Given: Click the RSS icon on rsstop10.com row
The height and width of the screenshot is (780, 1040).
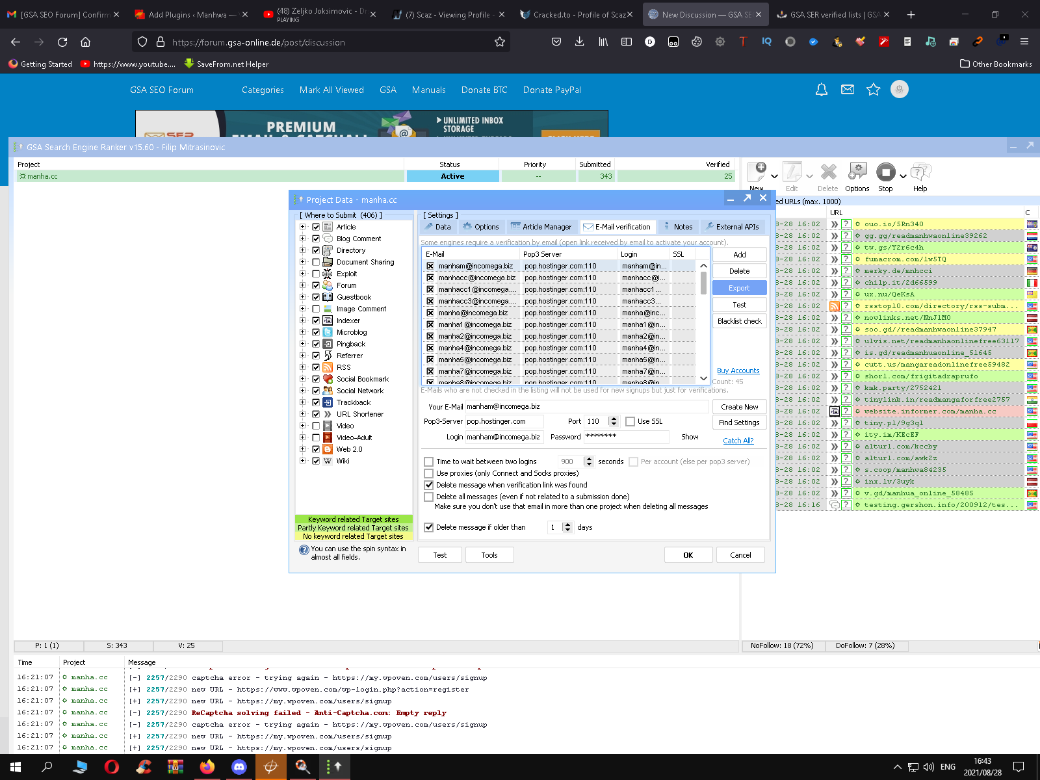Looking at the screenshot, I should pyautogui.click(x=835, y=306).
